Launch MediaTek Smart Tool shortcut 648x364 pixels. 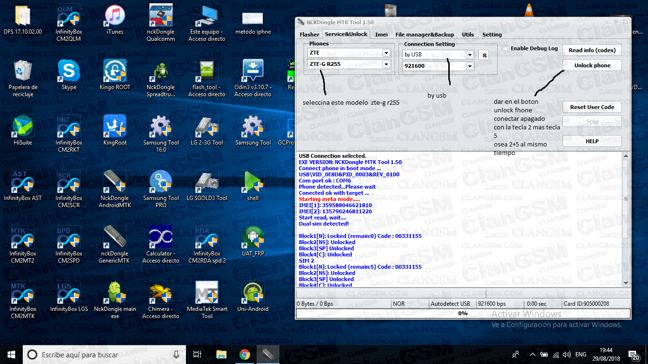click(207, 300)
